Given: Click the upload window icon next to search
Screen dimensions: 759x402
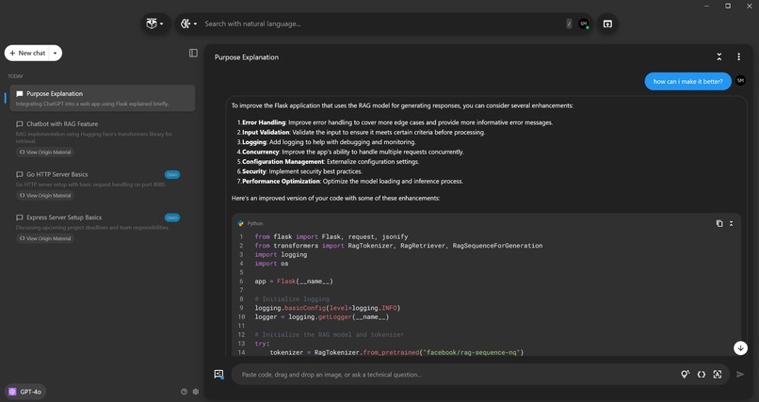Looking at the screenshot, I should pos(607,24).
